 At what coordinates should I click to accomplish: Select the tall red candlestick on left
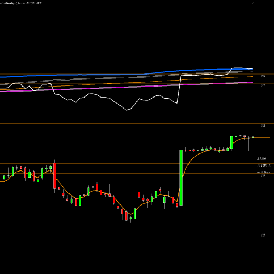coord(55,176)
